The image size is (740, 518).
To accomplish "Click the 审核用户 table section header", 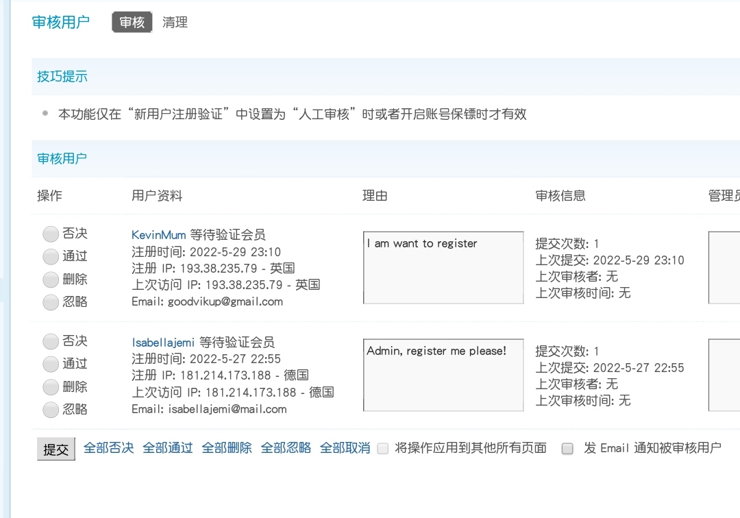I will click(62, 158).
